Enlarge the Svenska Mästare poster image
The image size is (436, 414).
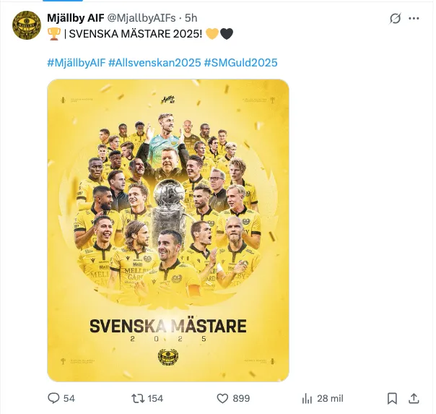pos(168,230)
